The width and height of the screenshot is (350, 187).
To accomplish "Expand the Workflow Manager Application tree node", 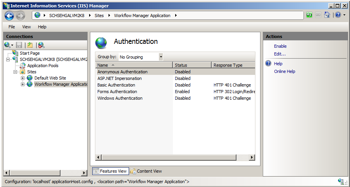I will point(23,84).
